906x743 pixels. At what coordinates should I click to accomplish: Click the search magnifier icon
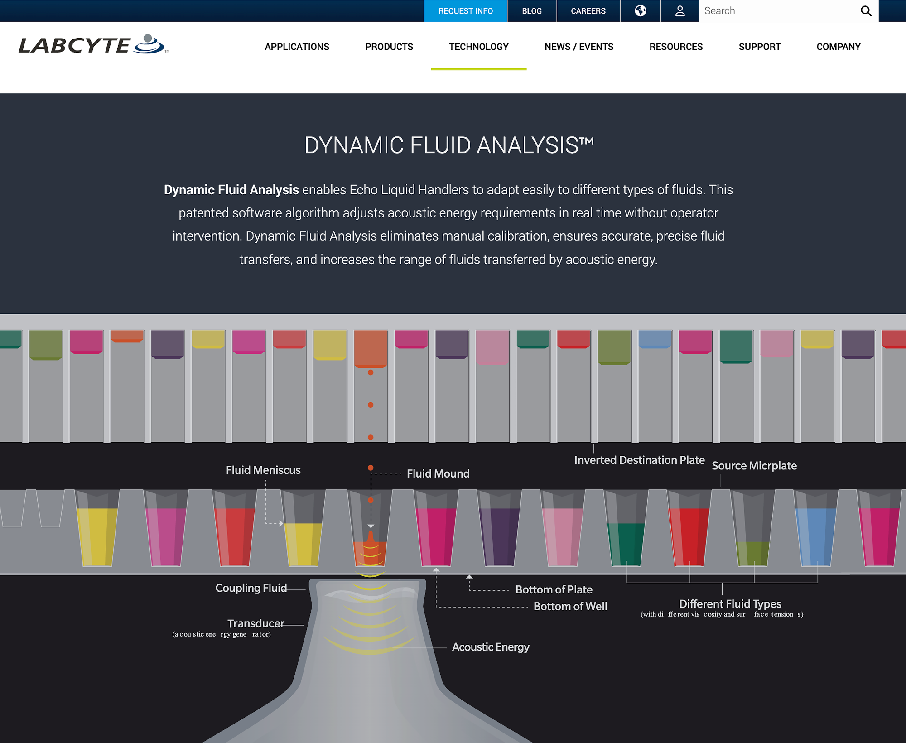tap(866, 10)
